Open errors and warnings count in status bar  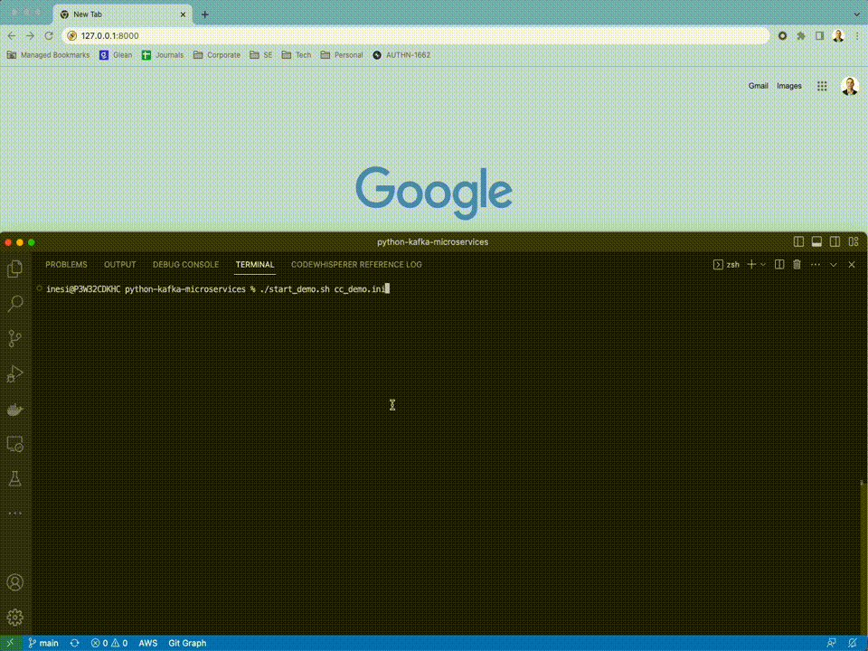pyautogui.click(x=109, y=643)
